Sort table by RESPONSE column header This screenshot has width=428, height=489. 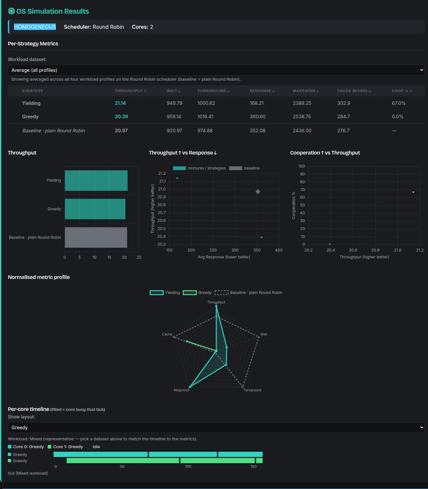262,91
